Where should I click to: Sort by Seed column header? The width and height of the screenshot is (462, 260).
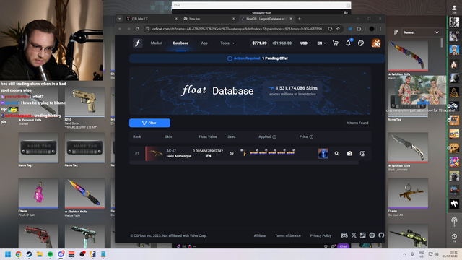pos(231,136)
